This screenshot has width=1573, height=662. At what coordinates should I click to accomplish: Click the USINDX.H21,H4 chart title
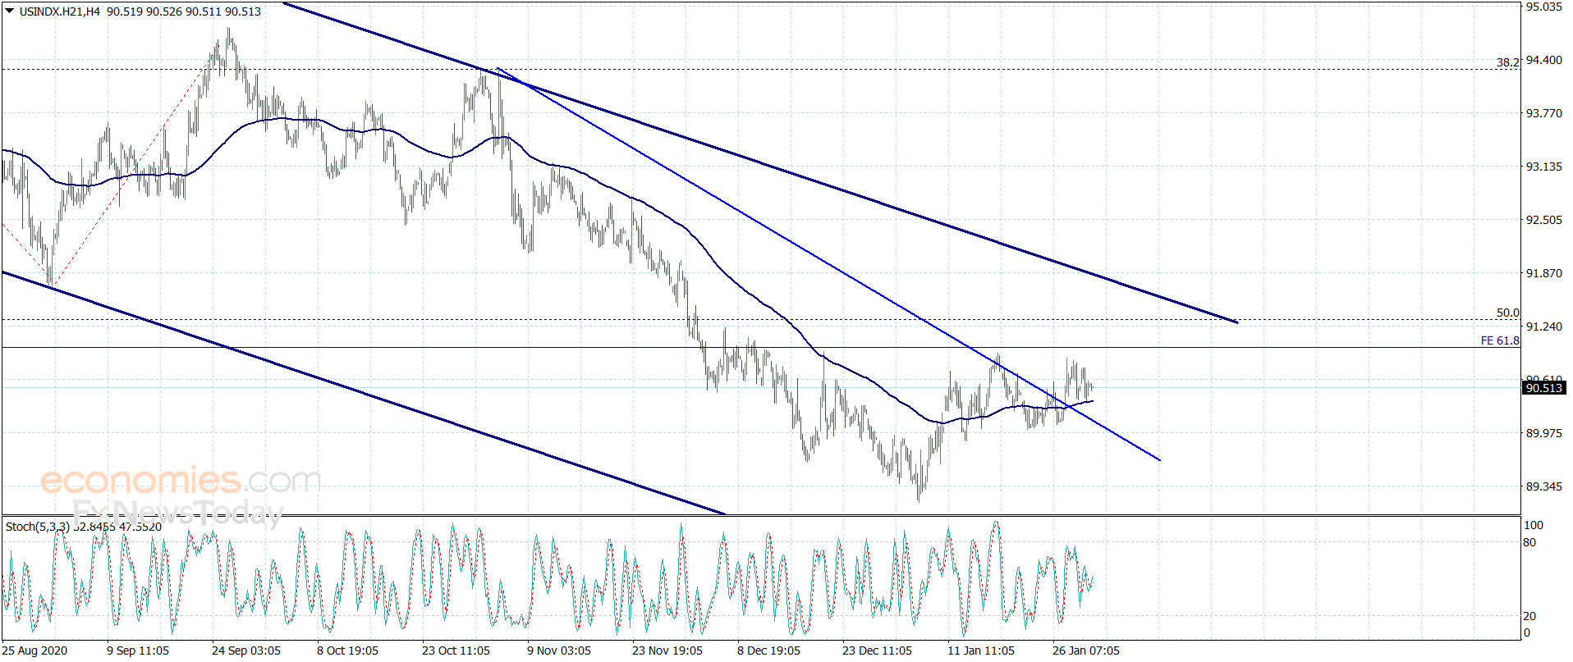59,11
